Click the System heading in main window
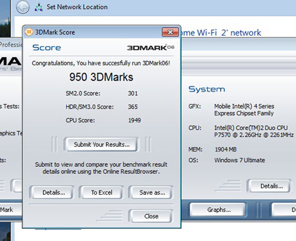296x241 pixels. click(x=207, y=89)
